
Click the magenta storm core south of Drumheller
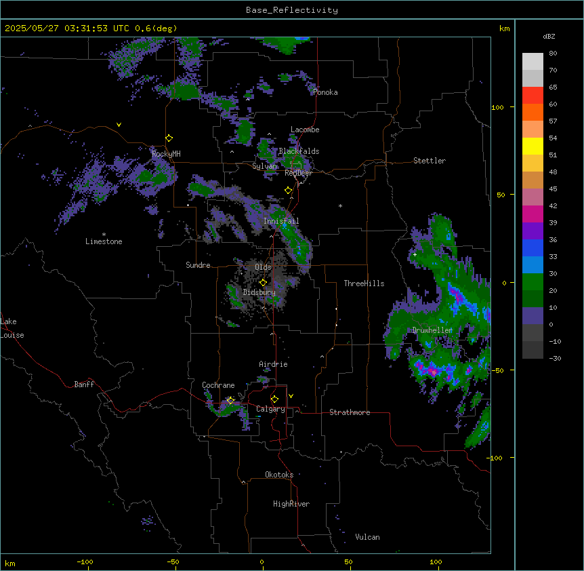click(432, 371)
